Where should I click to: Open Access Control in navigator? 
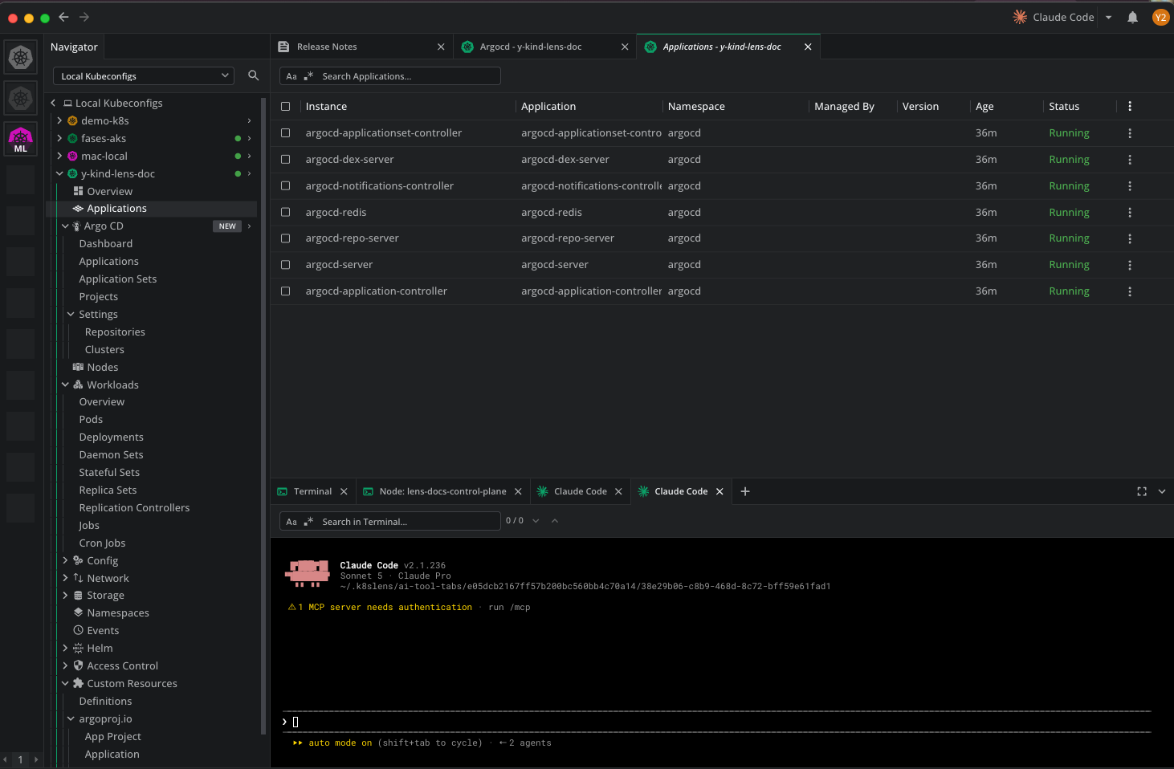click(x=123, y=666)
